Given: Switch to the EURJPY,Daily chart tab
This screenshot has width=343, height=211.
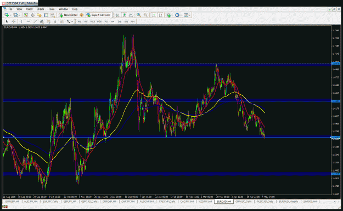Looking at the screenshot, I should tap(50, 201).
